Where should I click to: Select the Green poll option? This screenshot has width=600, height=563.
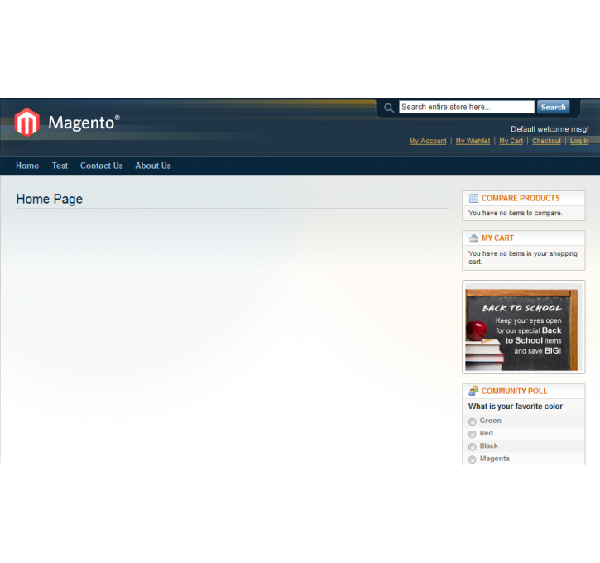click(x=473, y=421)
